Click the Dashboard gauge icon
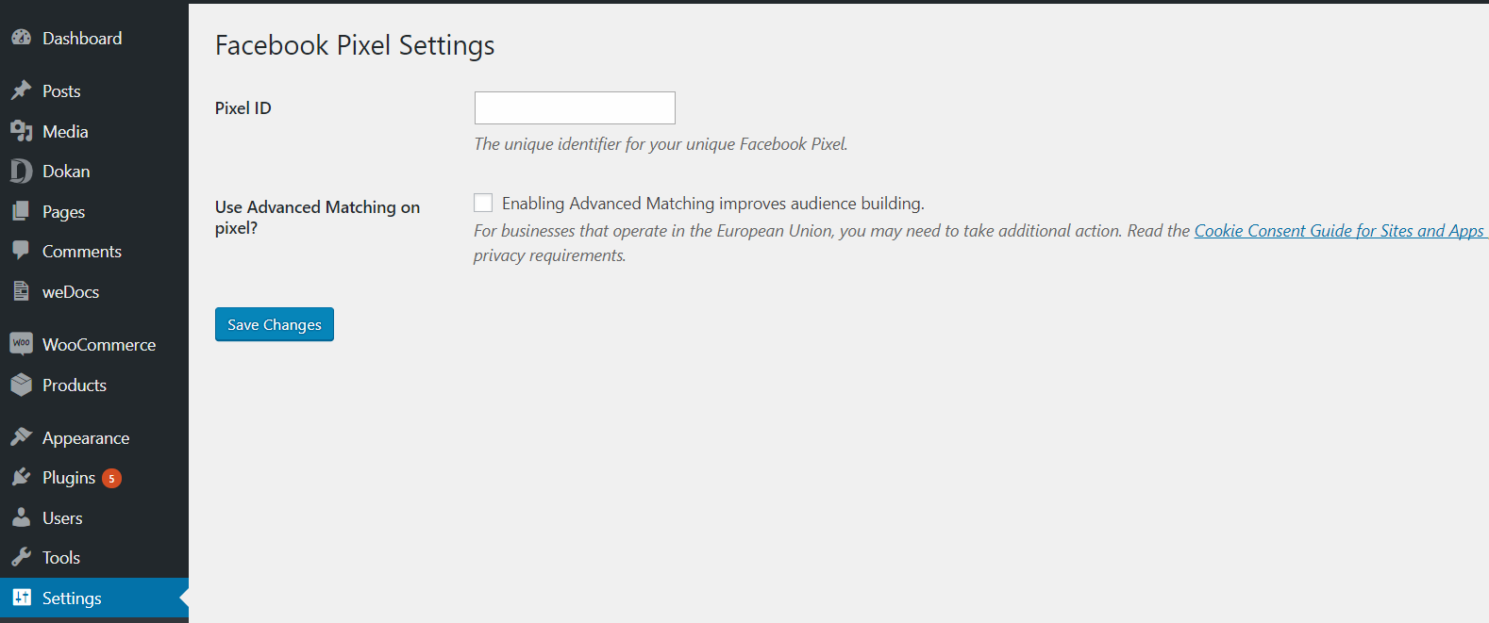Screen dimensions: 1489x623 [x=21, y=38]
